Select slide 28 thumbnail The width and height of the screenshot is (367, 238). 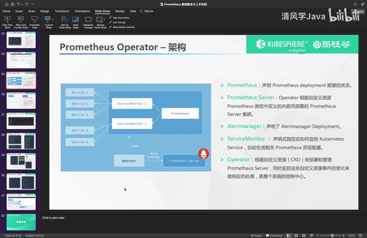pyautogui.click(x=21, y=141)
